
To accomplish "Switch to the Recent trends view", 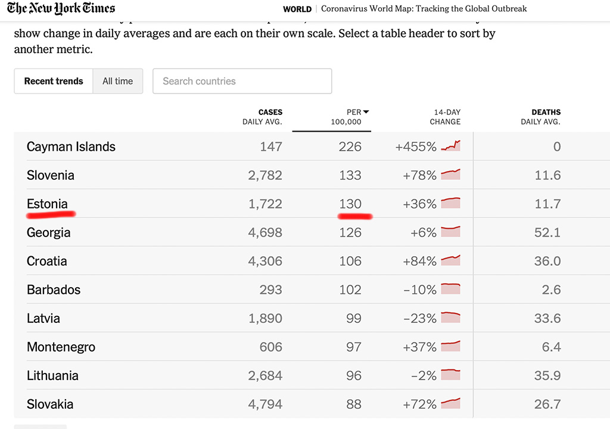I will coord(54,81).
